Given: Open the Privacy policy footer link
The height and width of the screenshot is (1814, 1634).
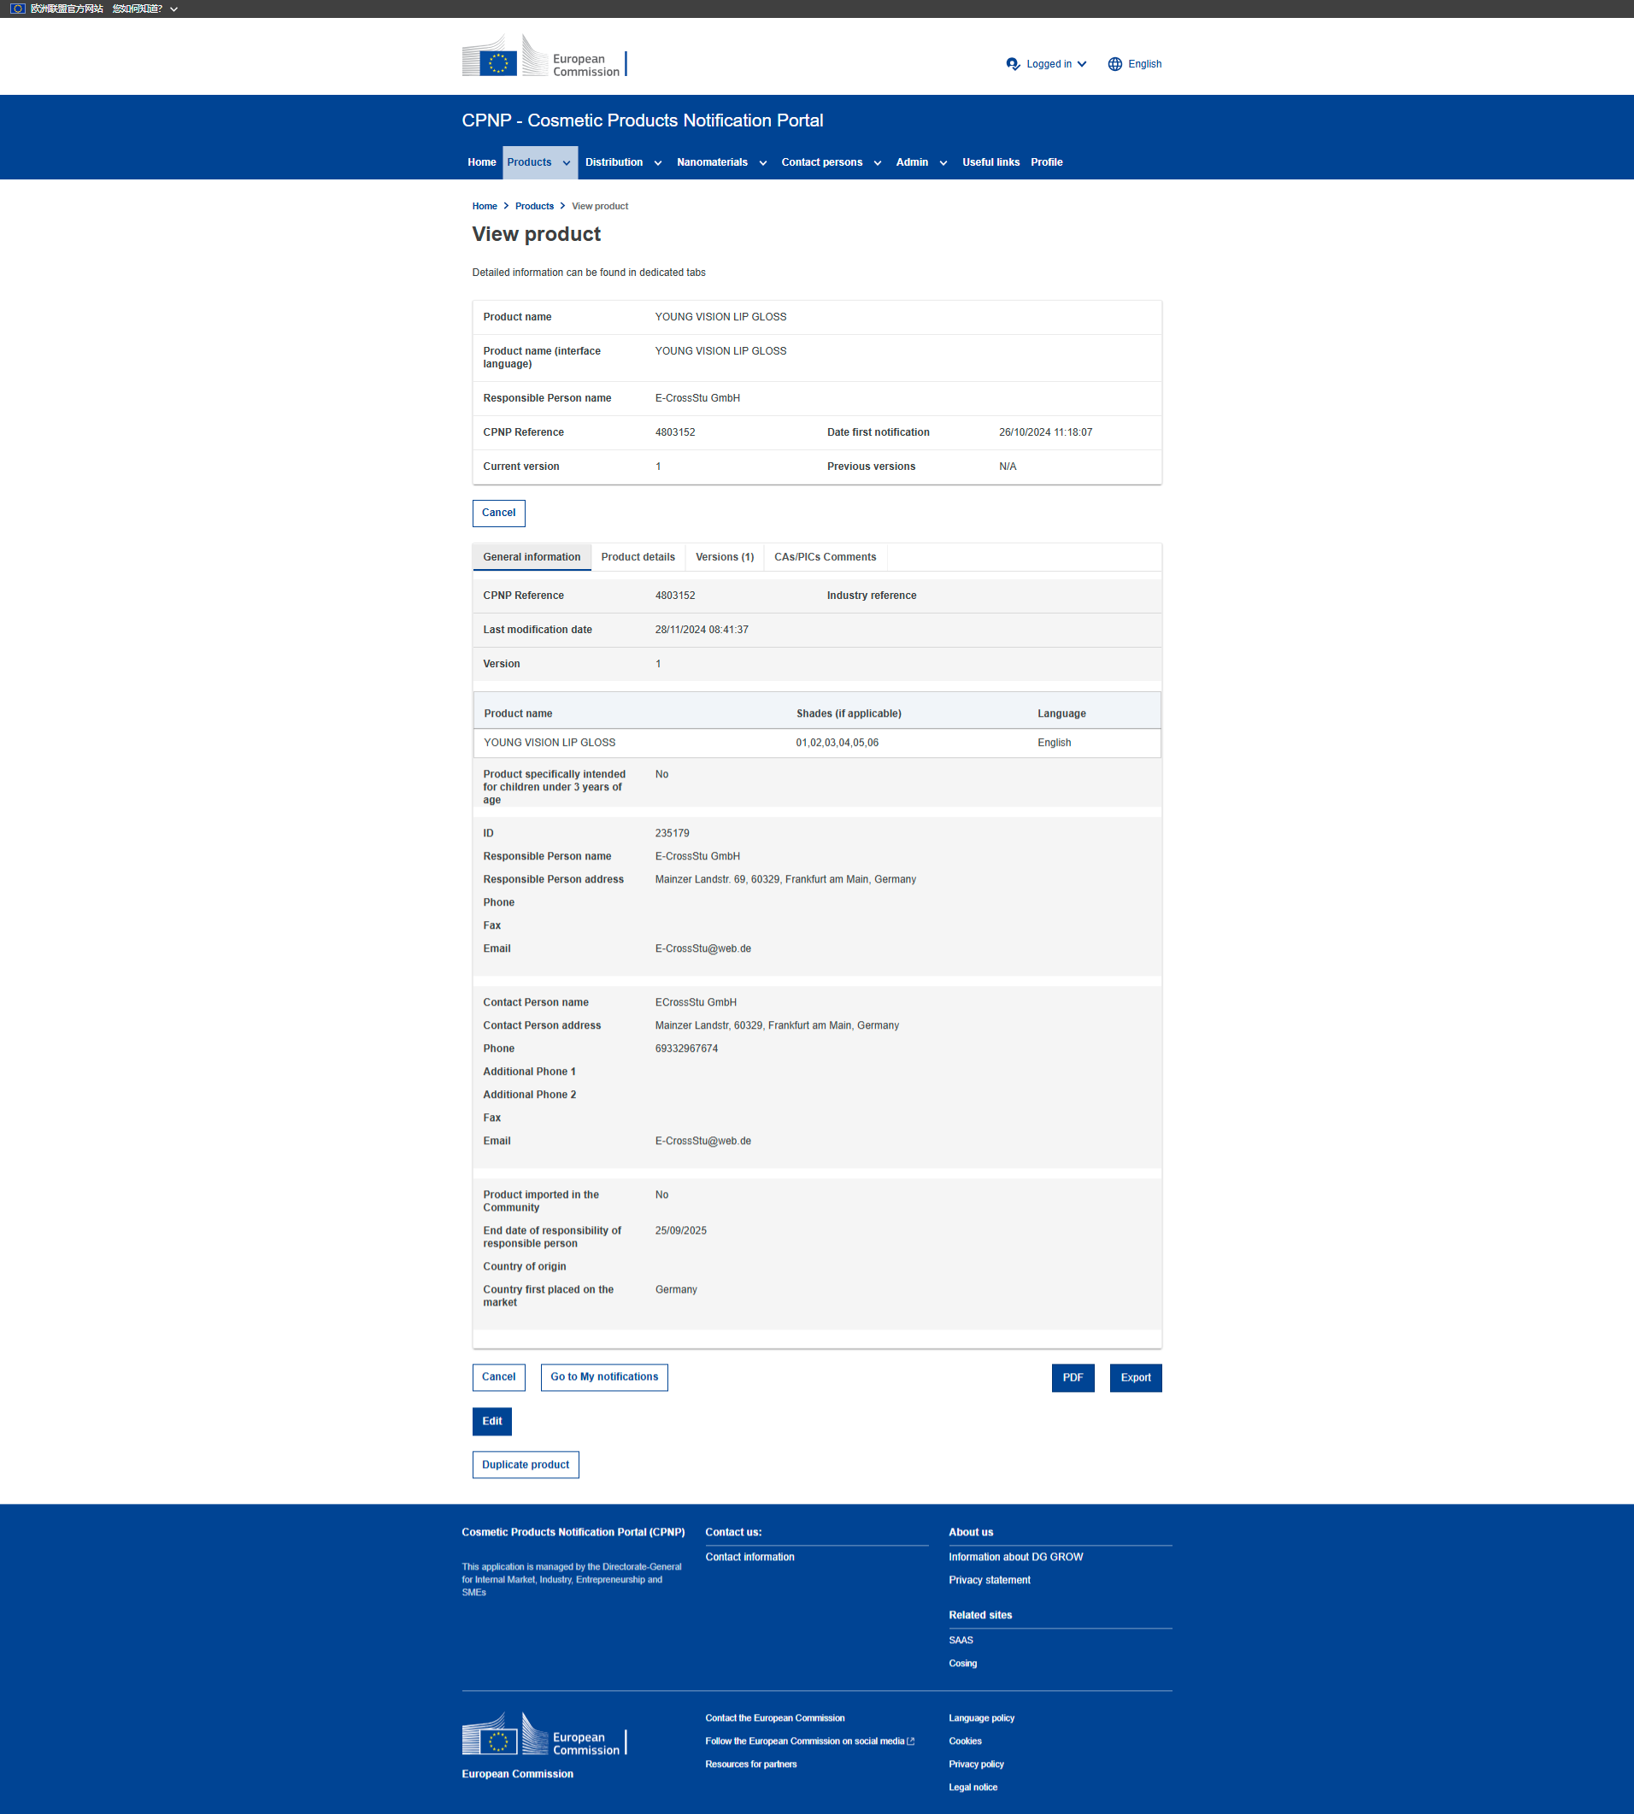Looking at the screenshot, I should [x=976, y=1764].
